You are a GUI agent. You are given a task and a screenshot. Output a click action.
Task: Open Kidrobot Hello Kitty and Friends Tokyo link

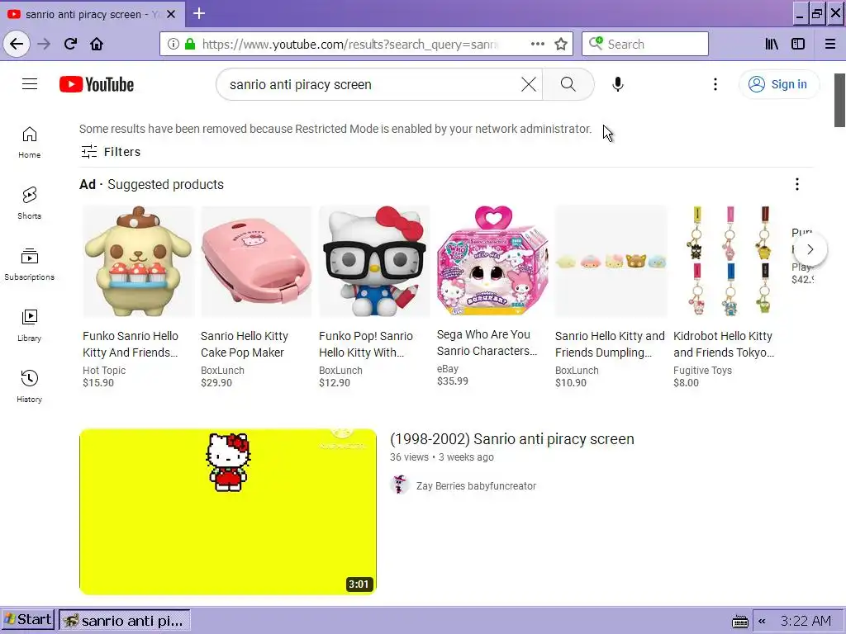coord(724,344)
